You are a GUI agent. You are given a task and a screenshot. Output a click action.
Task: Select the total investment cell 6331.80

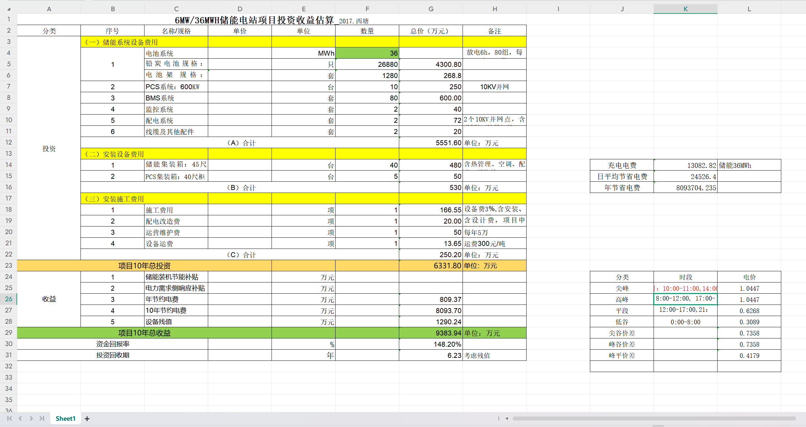point(431,266)
